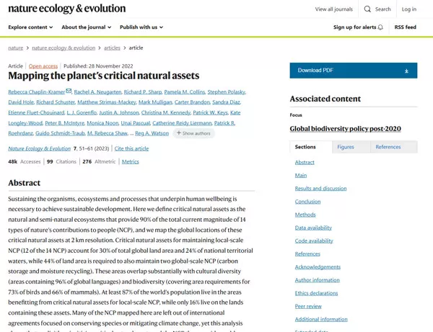Click the Download PDF arrow icon
Screen dimensions: 433x332
tap(406, 71)
